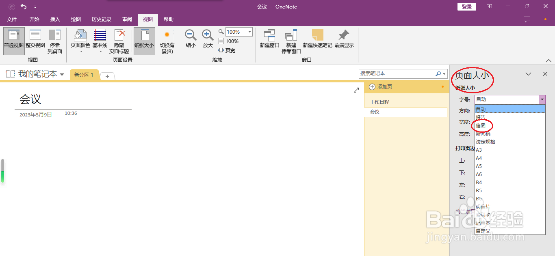Choose A4 in the size list
This screenshot has width=555, height=256.
(x=510, y=158)
